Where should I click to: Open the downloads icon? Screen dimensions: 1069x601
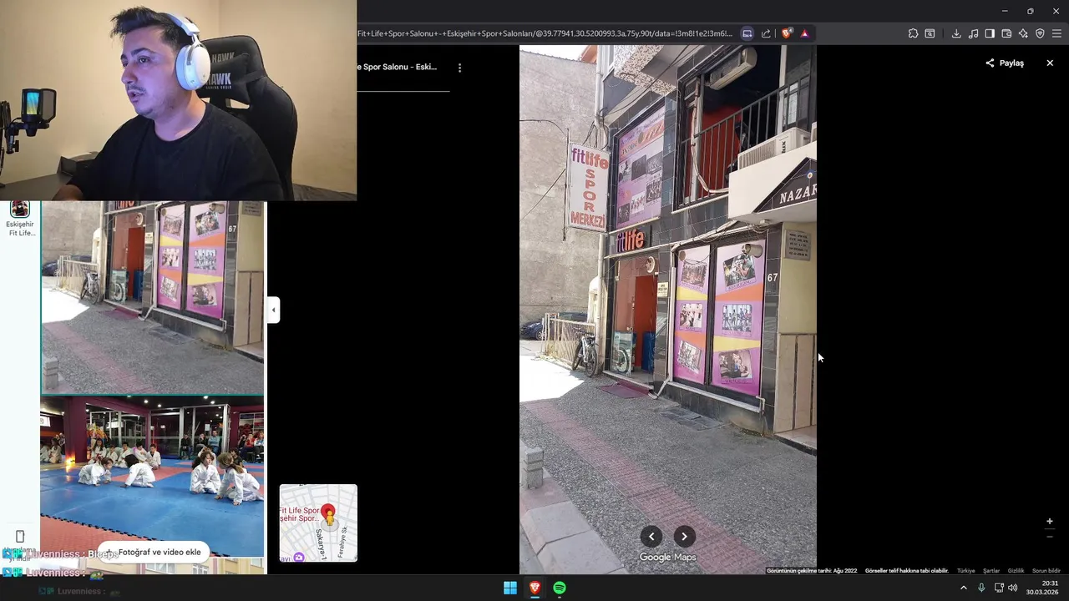point(956,33)
